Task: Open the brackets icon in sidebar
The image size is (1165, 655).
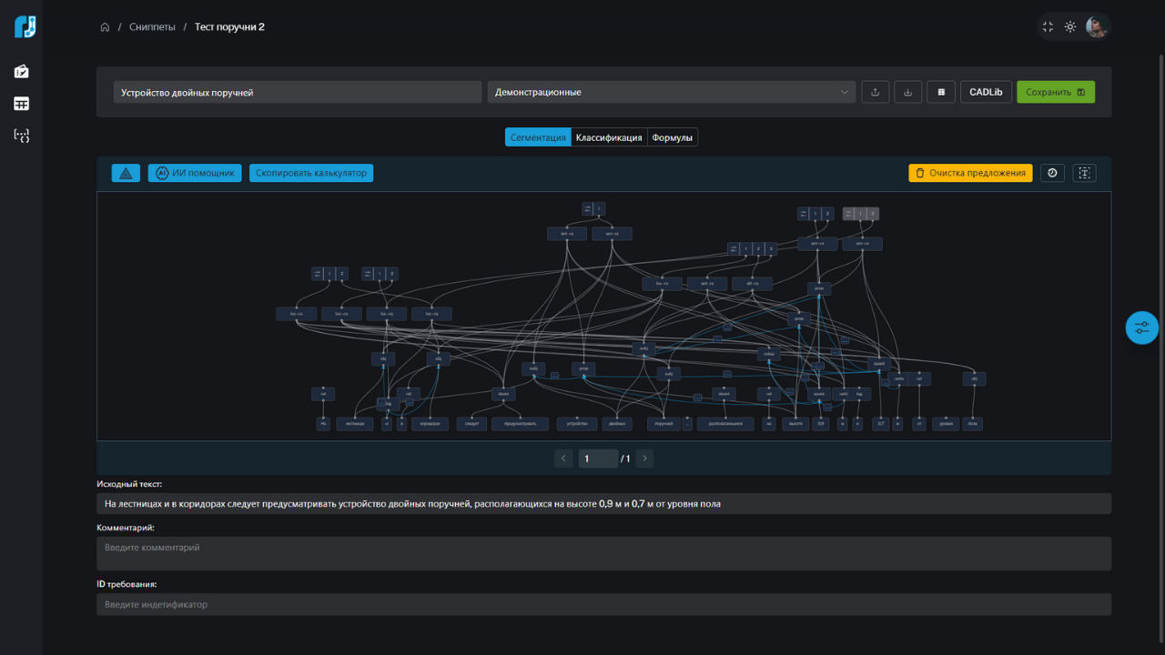Action: 22,136
